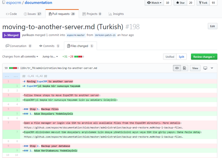Click the Code tab brackets icon

pos(7,14)
